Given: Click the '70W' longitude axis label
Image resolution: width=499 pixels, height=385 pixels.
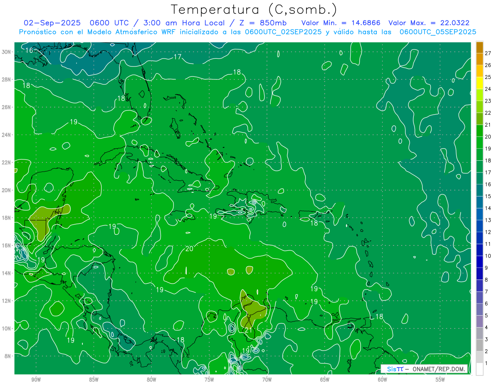Looking at the screenshot, I should 267,380.
